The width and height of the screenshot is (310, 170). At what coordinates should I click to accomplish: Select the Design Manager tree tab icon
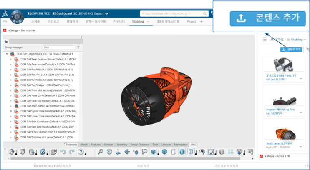pos(6,41)
